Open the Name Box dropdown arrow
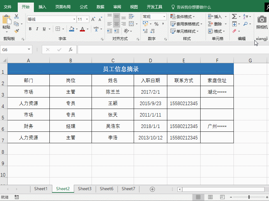The width and height of the screenshot is (269, 201). point(29,50)
